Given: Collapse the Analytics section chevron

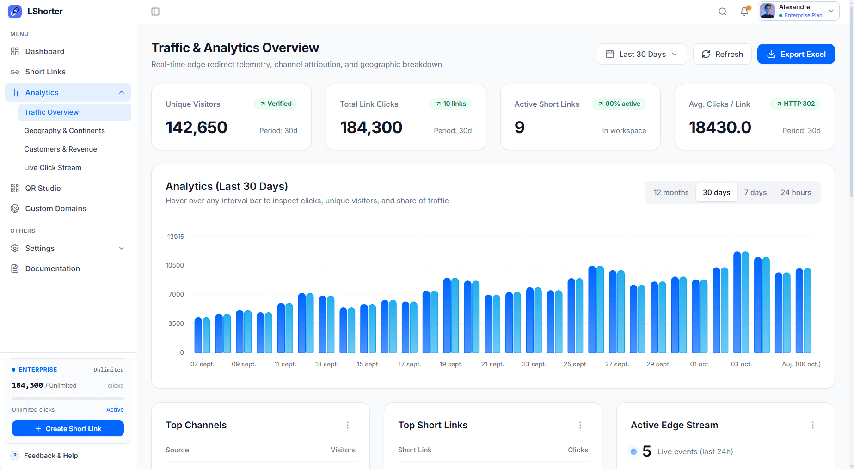Looking at the screenshot, I should 122,92.
